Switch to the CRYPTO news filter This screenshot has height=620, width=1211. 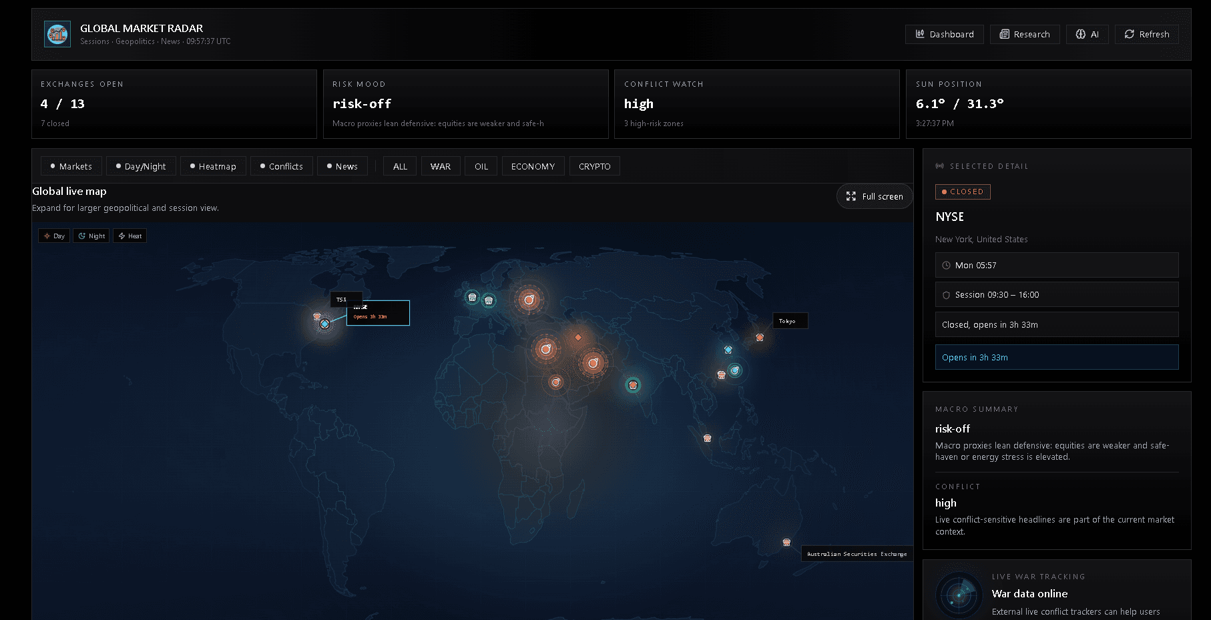594,166
